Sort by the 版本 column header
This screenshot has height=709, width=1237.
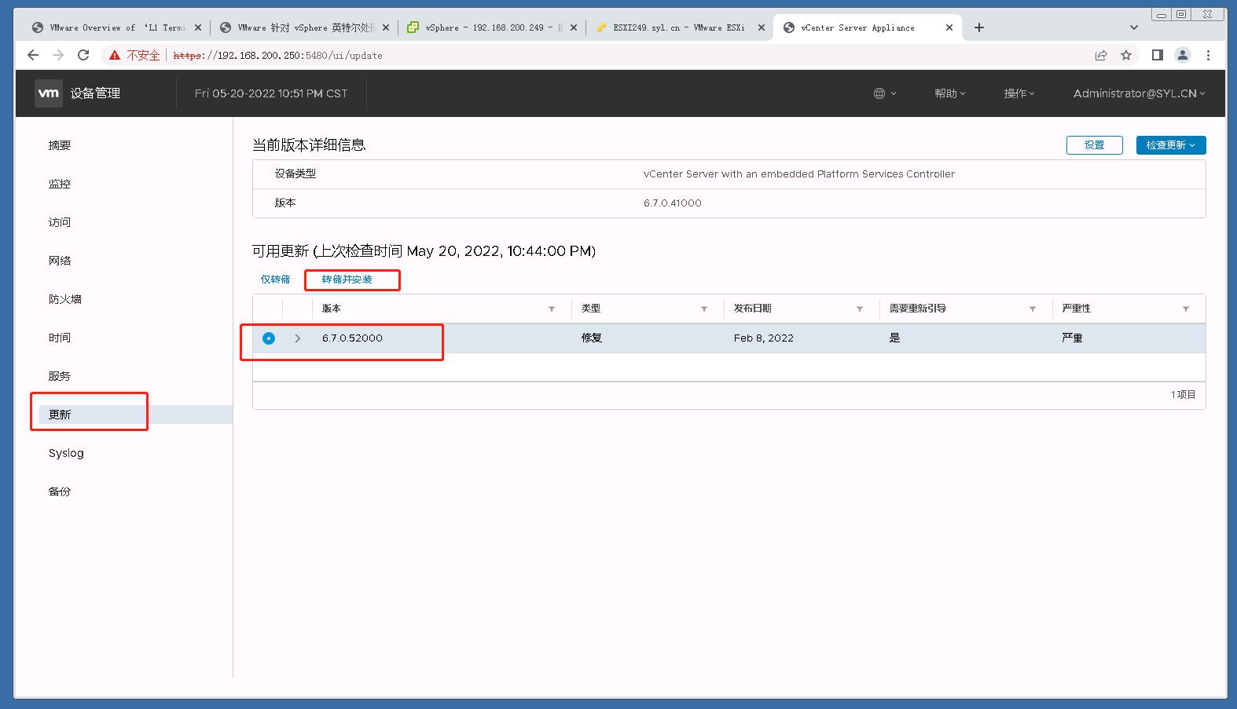point(332,309)
